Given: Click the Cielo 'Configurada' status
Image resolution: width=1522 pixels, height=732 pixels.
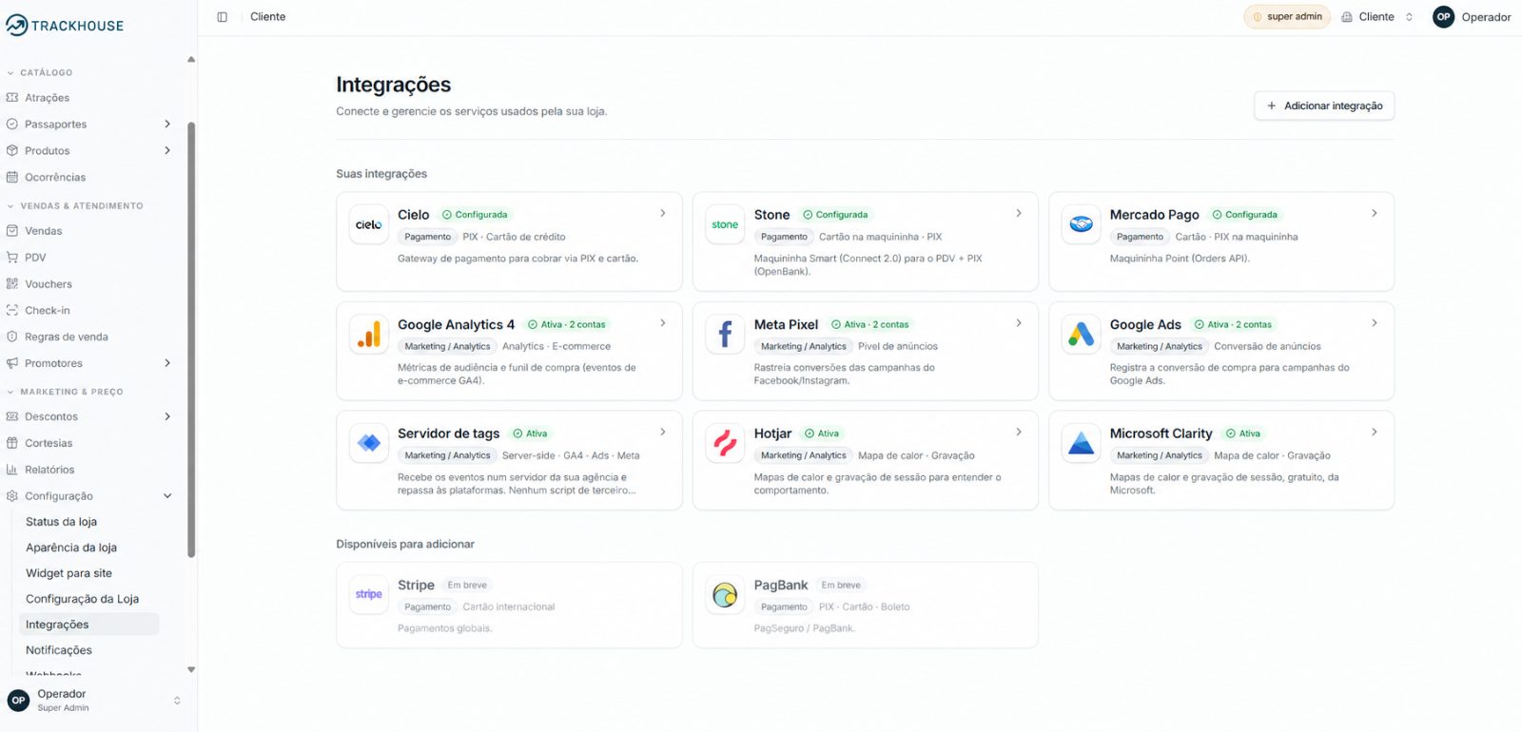Looking at the screenshot, I should 475,215.
